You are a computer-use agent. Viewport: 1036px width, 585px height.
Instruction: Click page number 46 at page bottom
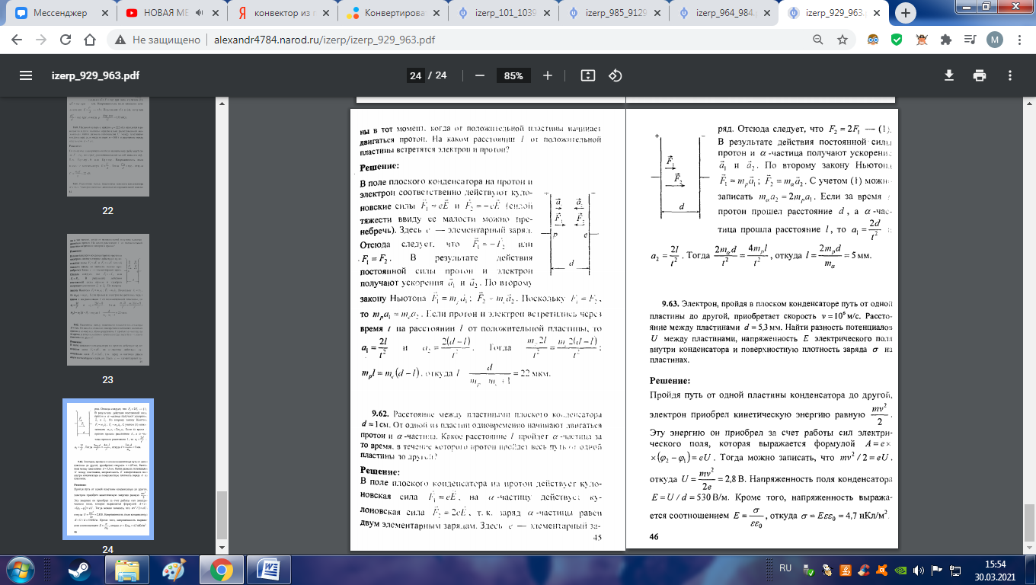[x=654, y=537]
